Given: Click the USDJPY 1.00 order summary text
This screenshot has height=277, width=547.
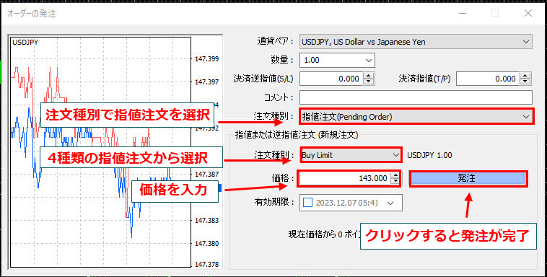Looking at the screenshot, I should click(429, 155).
